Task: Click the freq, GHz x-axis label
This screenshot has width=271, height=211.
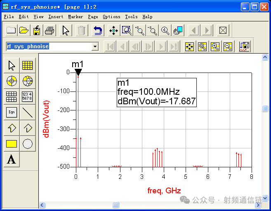Action: pyautogui.click(x=164, y=191)
